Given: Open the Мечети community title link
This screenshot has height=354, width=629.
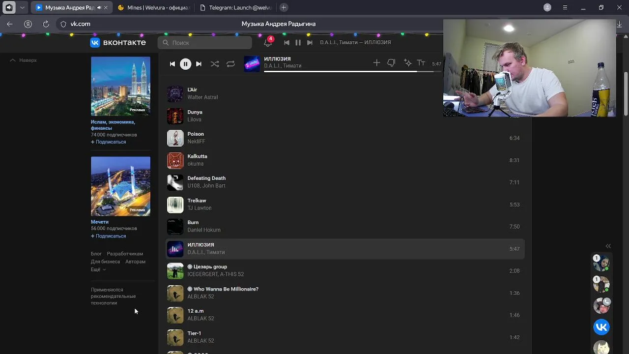Looking at the screenshot, I should pyautogui.click(x=100, y=222).
